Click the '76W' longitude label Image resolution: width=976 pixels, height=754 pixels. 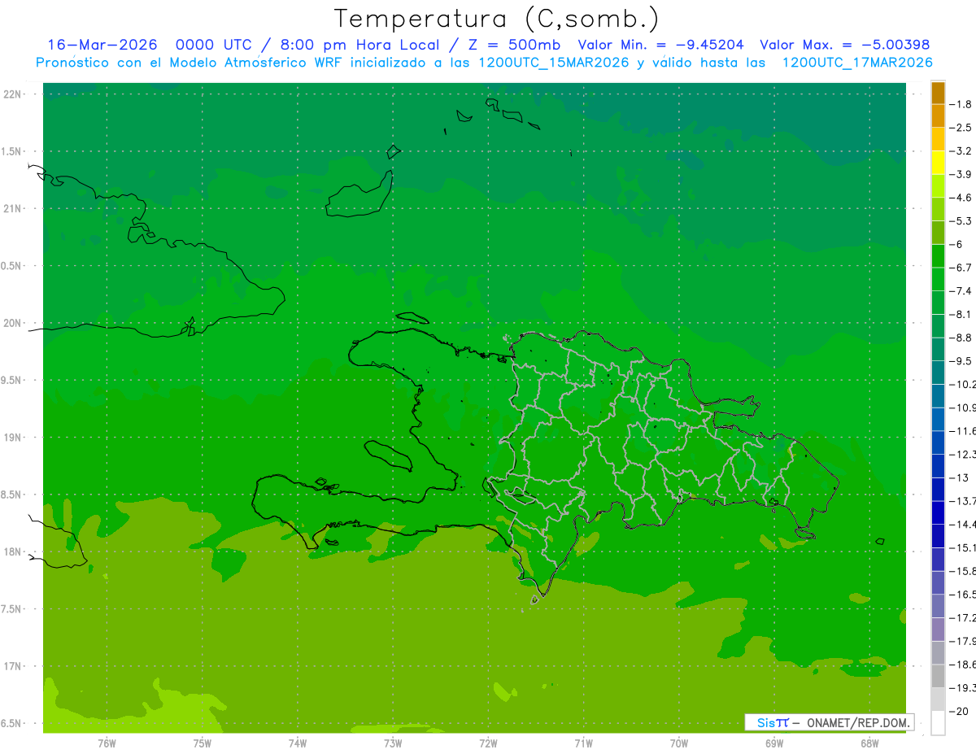[x=107, y=743]
